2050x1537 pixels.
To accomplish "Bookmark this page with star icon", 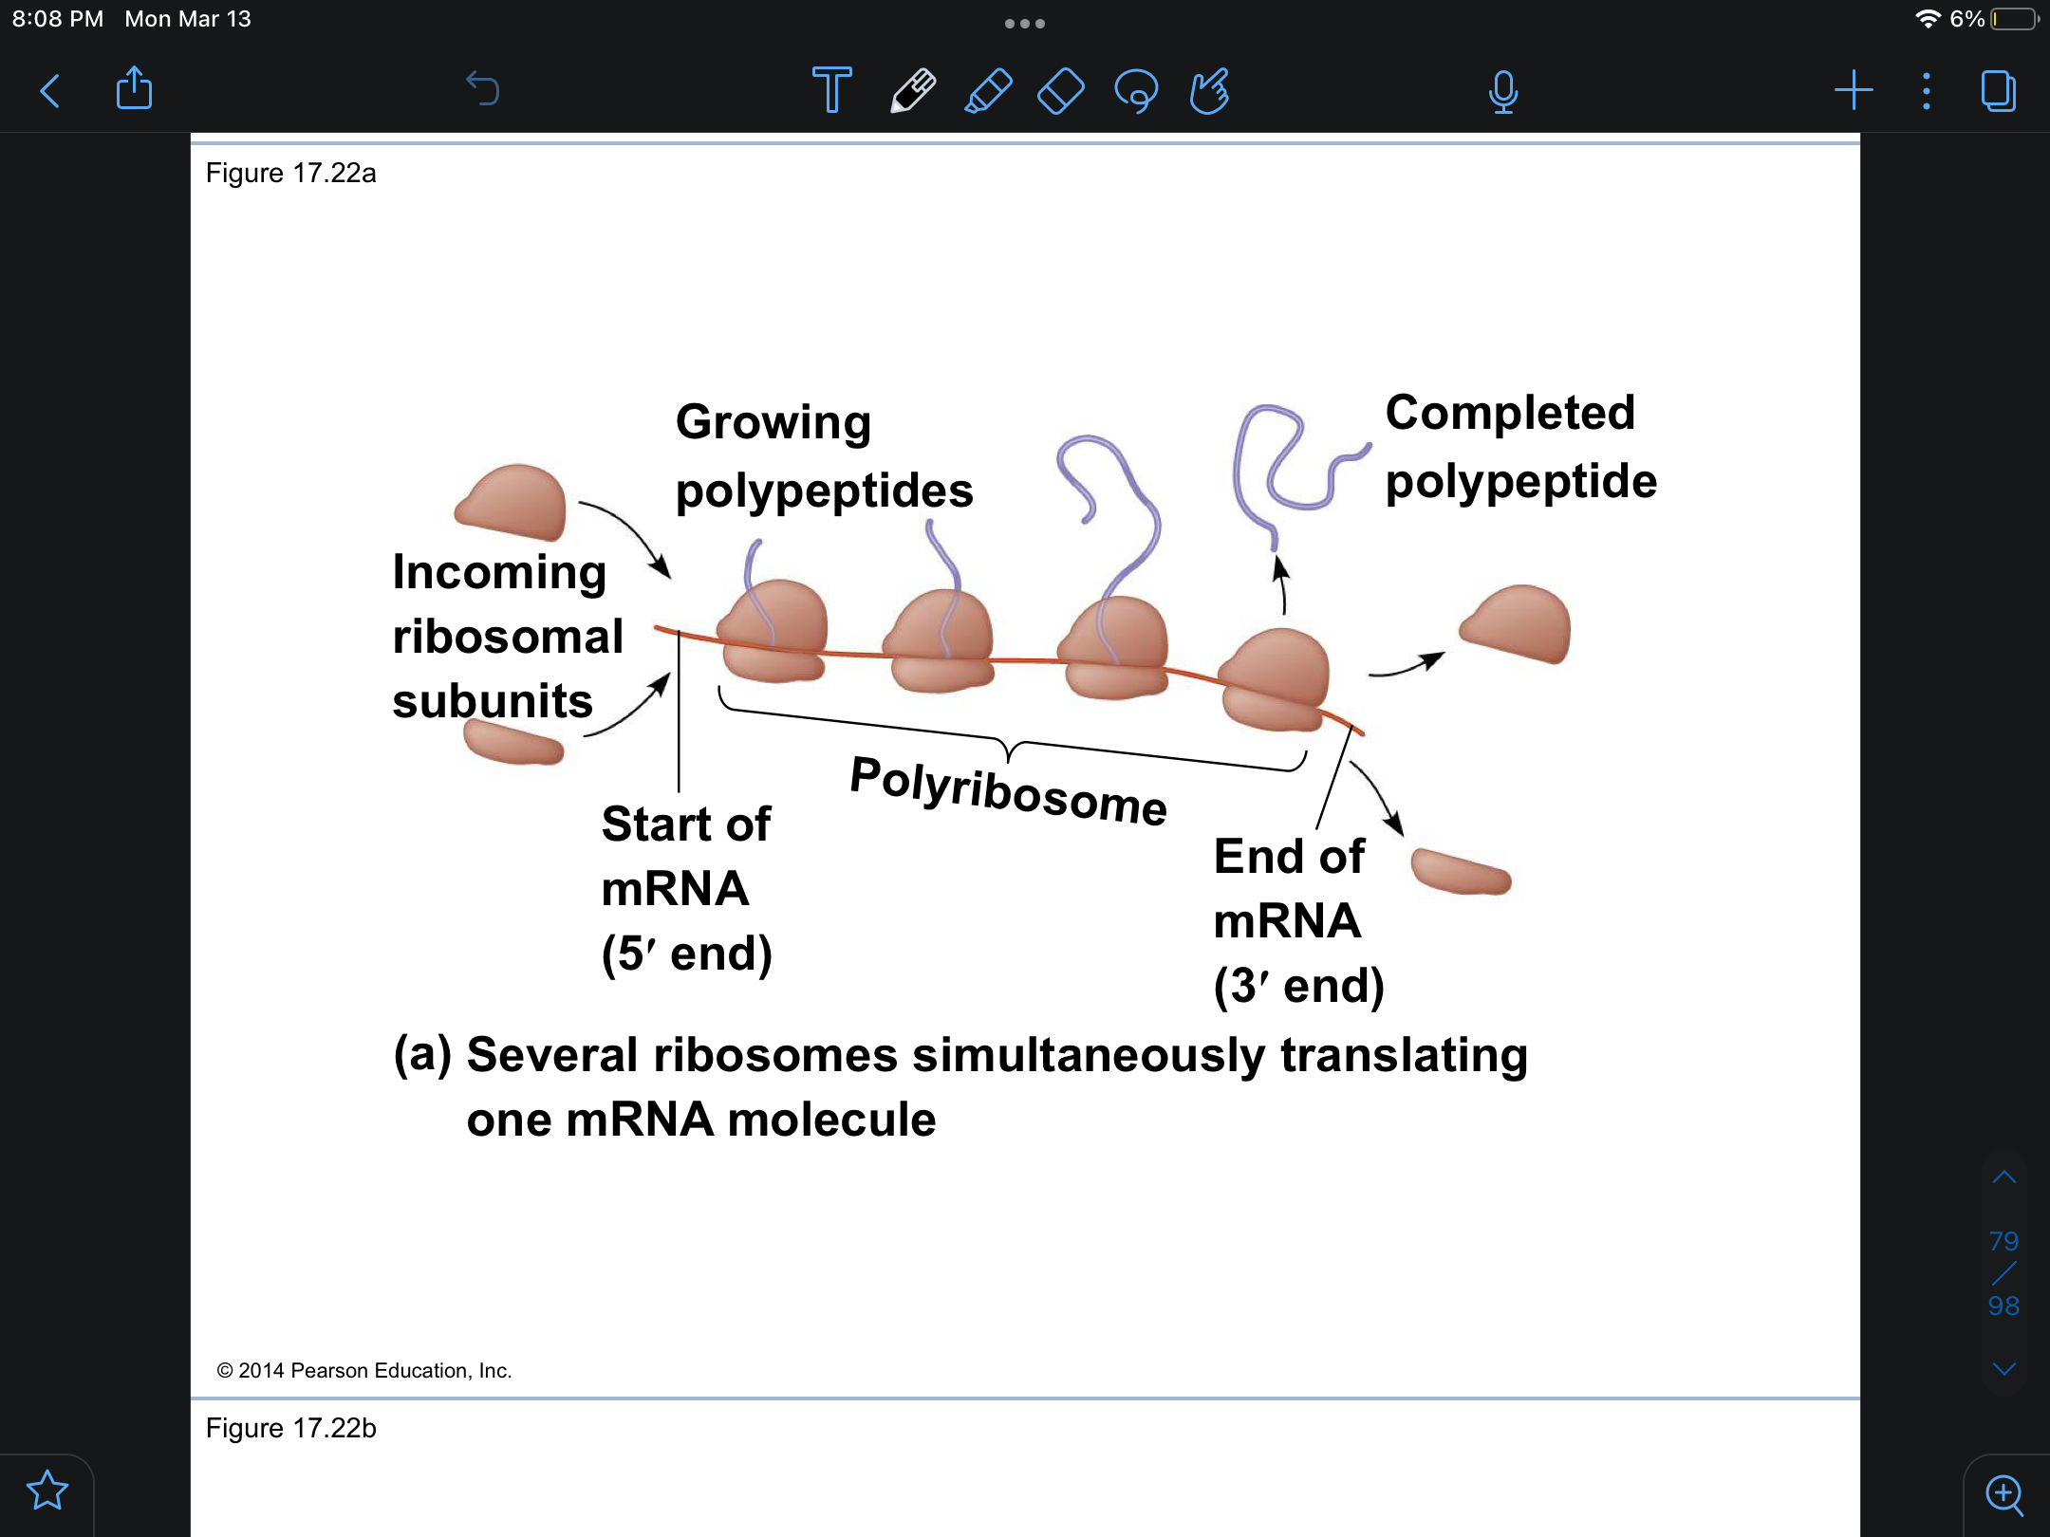I will click(x=47, y=1491).
